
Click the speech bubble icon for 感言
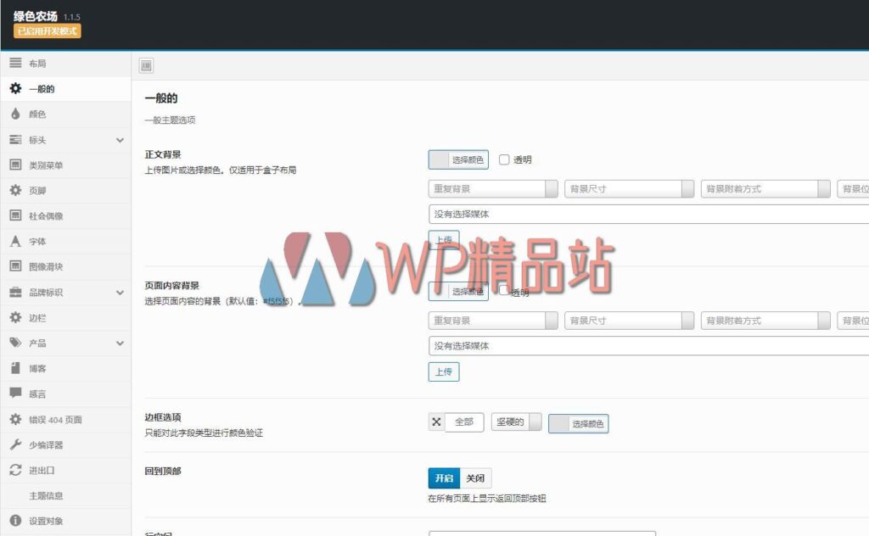15,394
